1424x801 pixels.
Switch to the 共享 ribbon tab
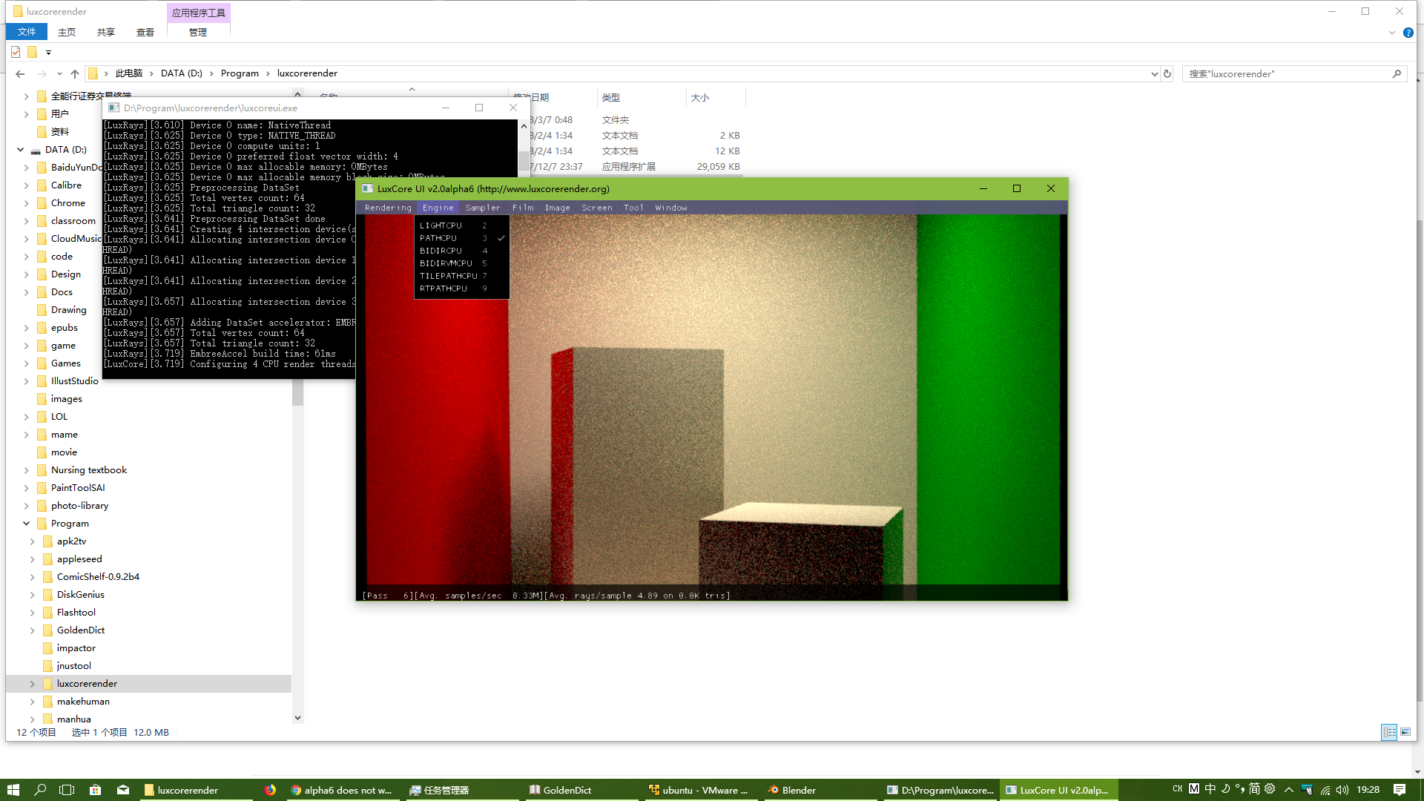(x=105, y=32)
